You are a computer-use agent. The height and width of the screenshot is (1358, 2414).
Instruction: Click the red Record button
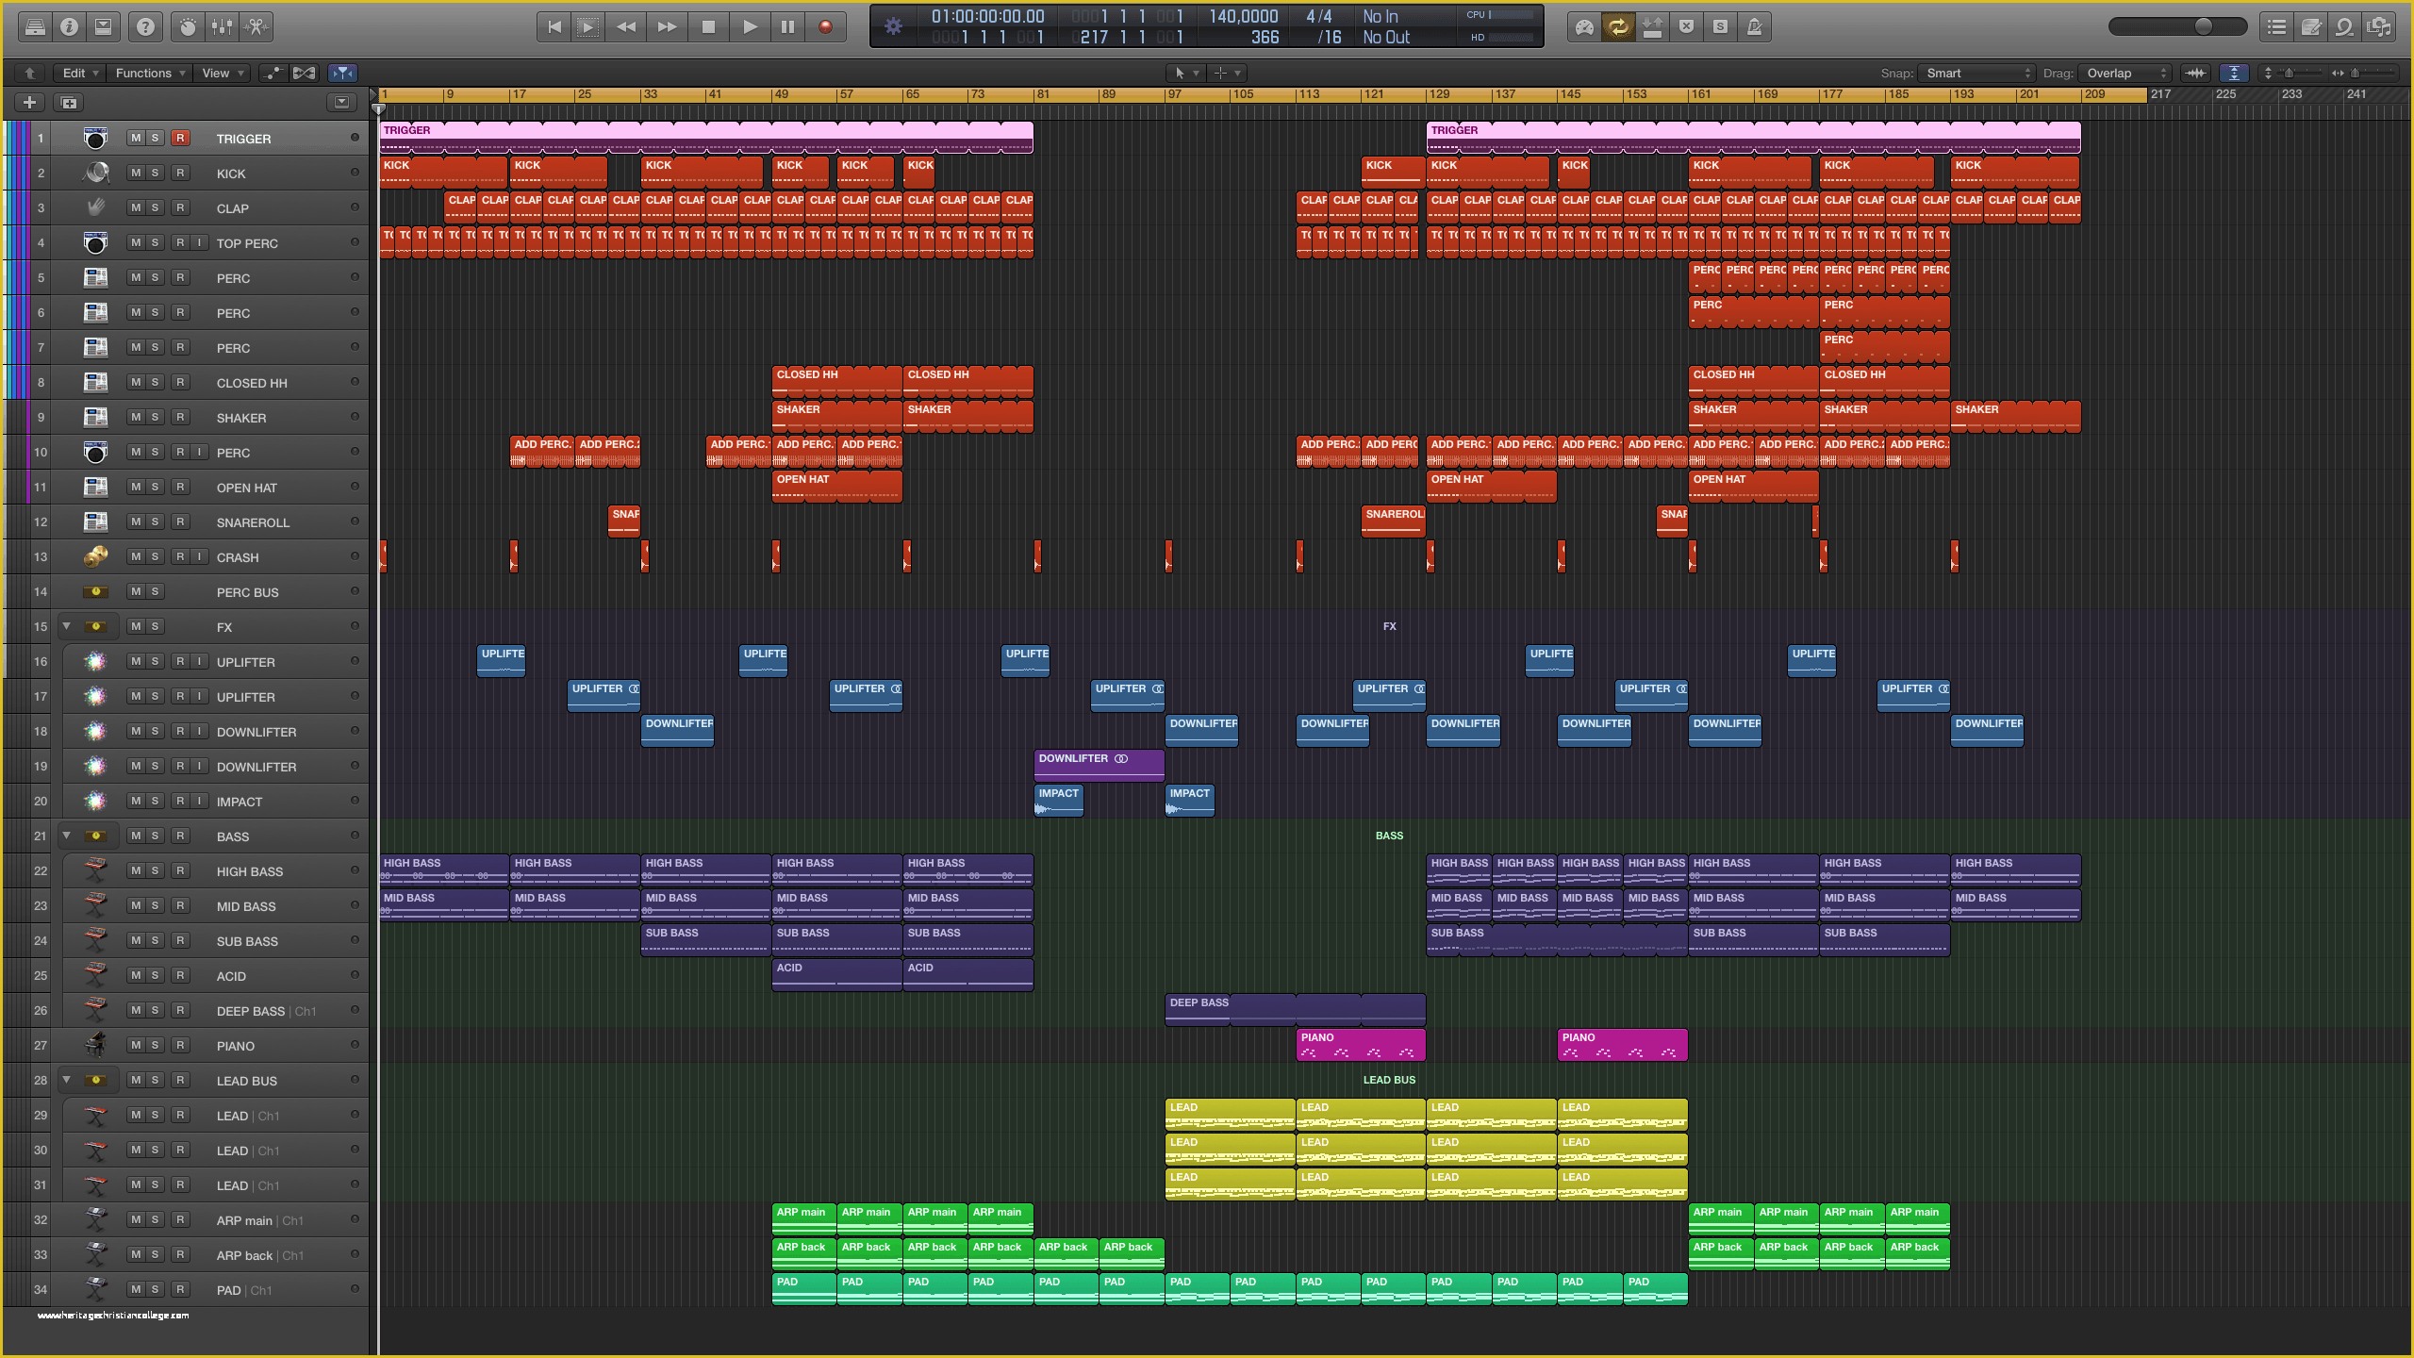click(826, 27)
